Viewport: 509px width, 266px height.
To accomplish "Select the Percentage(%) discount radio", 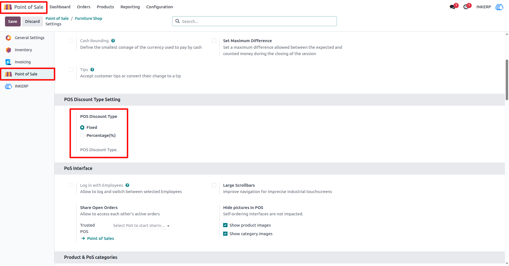I will (82, 135).
